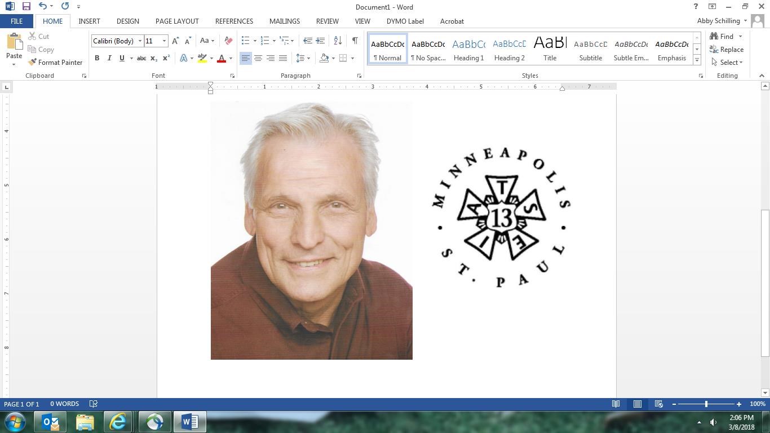Viewport: 770px width, 433px height.
Task: Expand the font size dropdown
Action: pyautogui.click(x=164, y=41)
